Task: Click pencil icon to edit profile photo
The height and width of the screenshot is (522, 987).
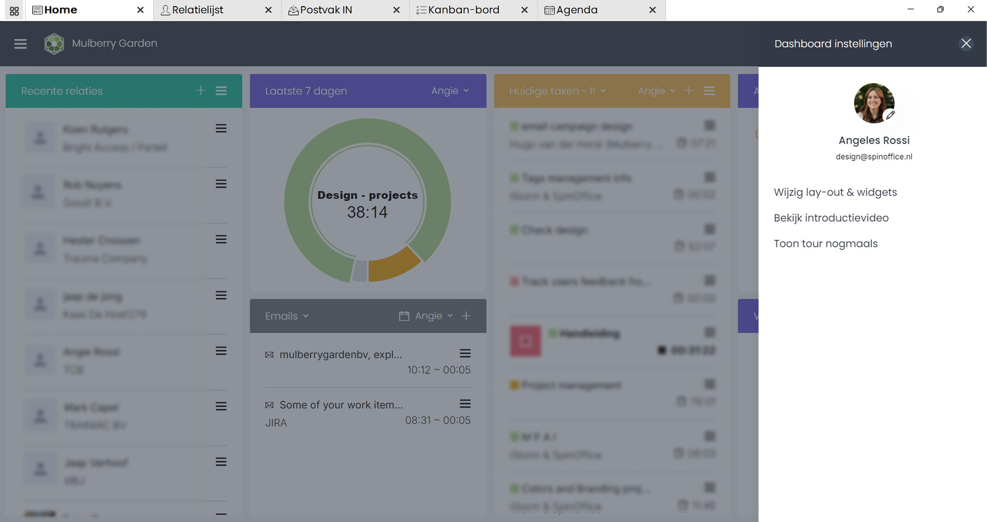Action: point(890,115)
